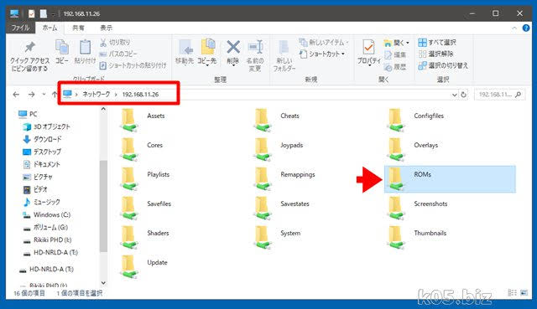The image size is (537, 309).
Task: Open the Shortcut dropdown in ribbon
Action: pos(321,54)
